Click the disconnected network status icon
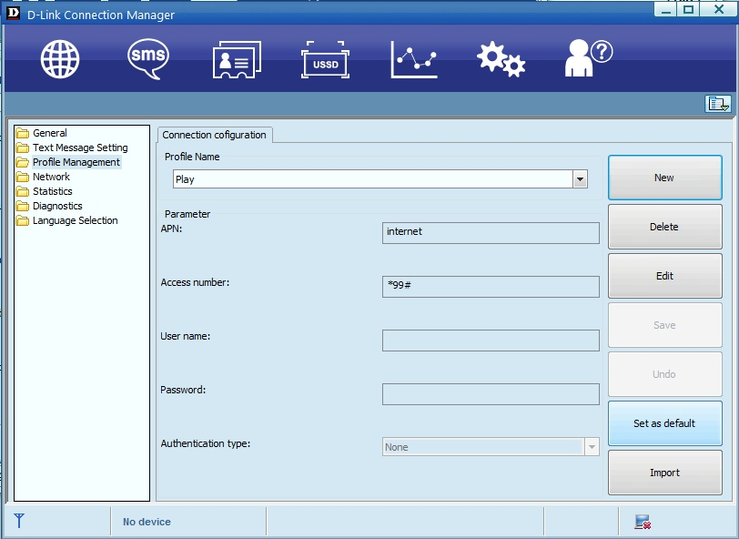 [x=643, y=522]
